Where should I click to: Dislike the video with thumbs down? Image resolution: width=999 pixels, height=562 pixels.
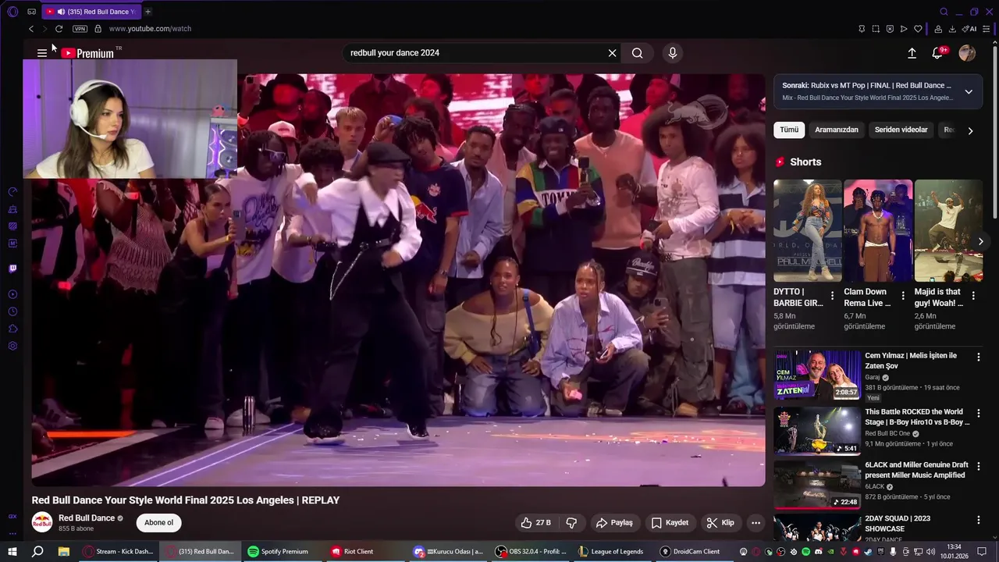click(571, 523)
